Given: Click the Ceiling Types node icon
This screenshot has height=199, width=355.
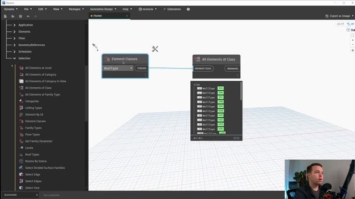Looking at the screenshot, I should pyautogui.click(x=21, y=108).
